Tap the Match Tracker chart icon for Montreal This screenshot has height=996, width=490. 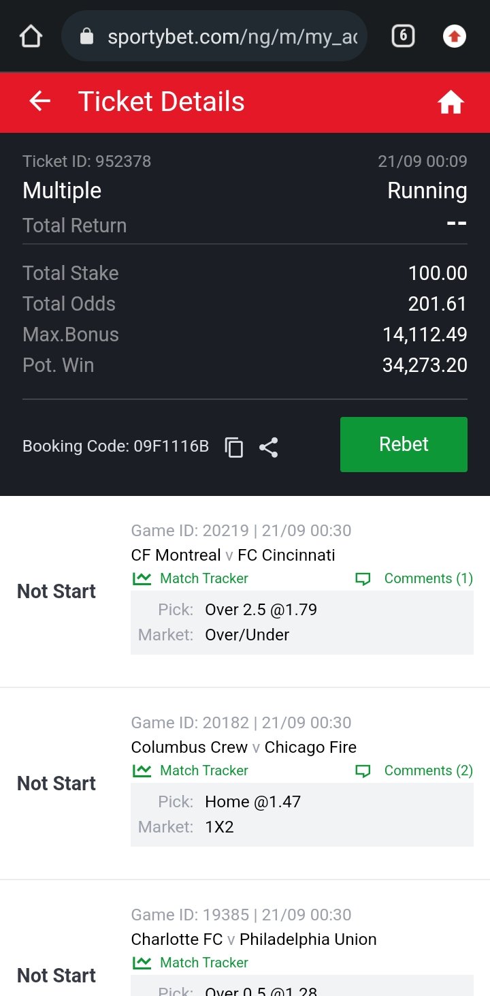(x=142, y=578)
